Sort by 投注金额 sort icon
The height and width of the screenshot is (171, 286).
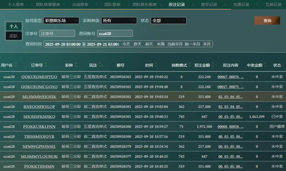click(x=213, y=65)
